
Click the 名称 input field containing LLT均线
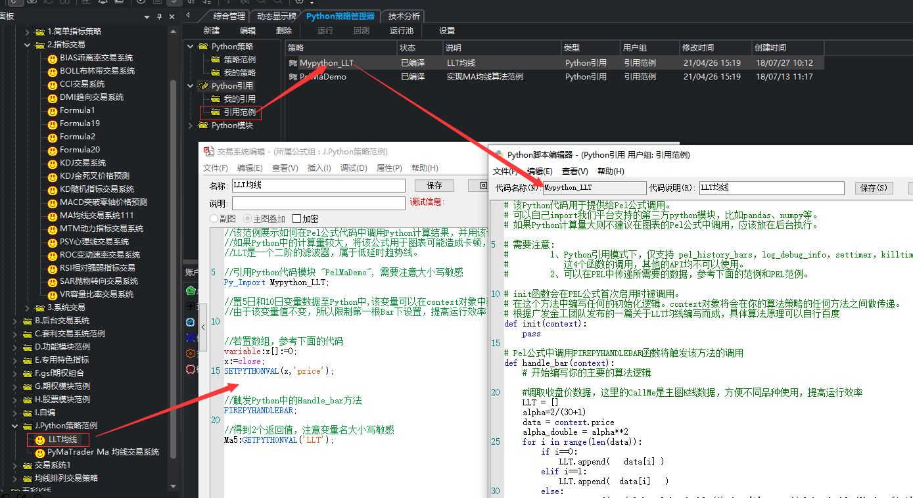(x=318, y=185)
